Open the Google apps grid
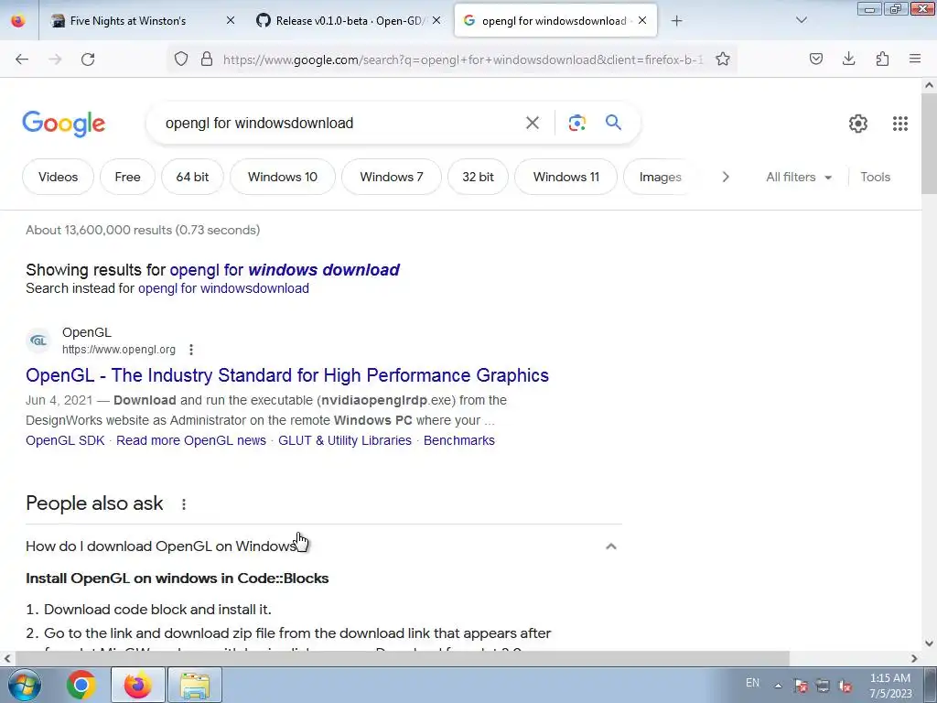Viewport: 937px width, 703px height. coord(900,124)
